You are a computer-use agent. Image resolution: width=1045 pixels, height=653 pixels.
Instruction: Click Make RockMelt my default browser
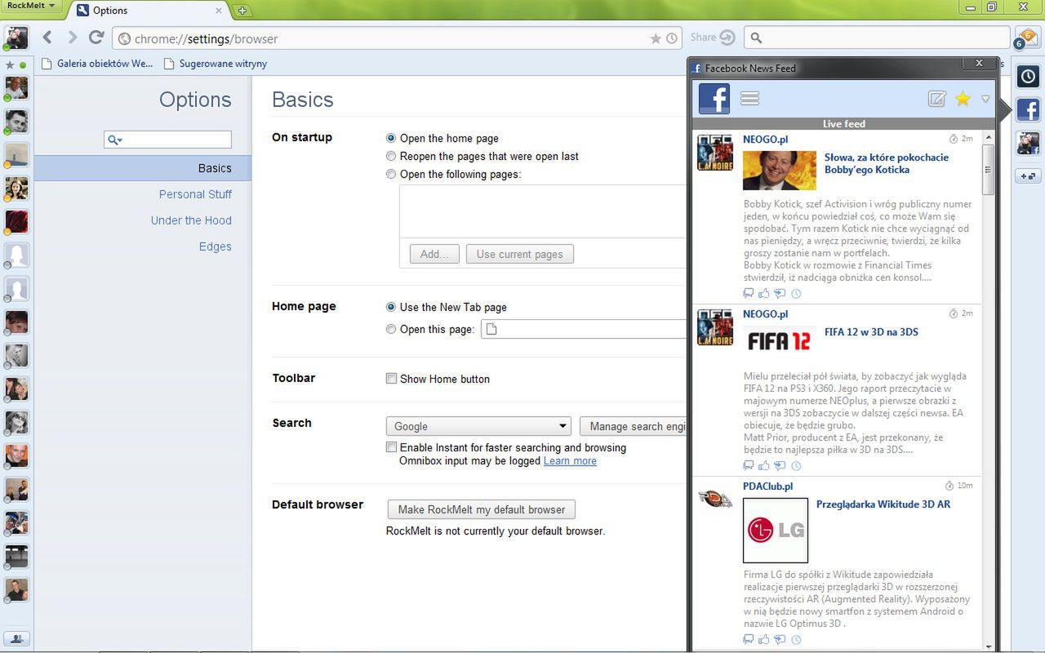pos(482,509)
